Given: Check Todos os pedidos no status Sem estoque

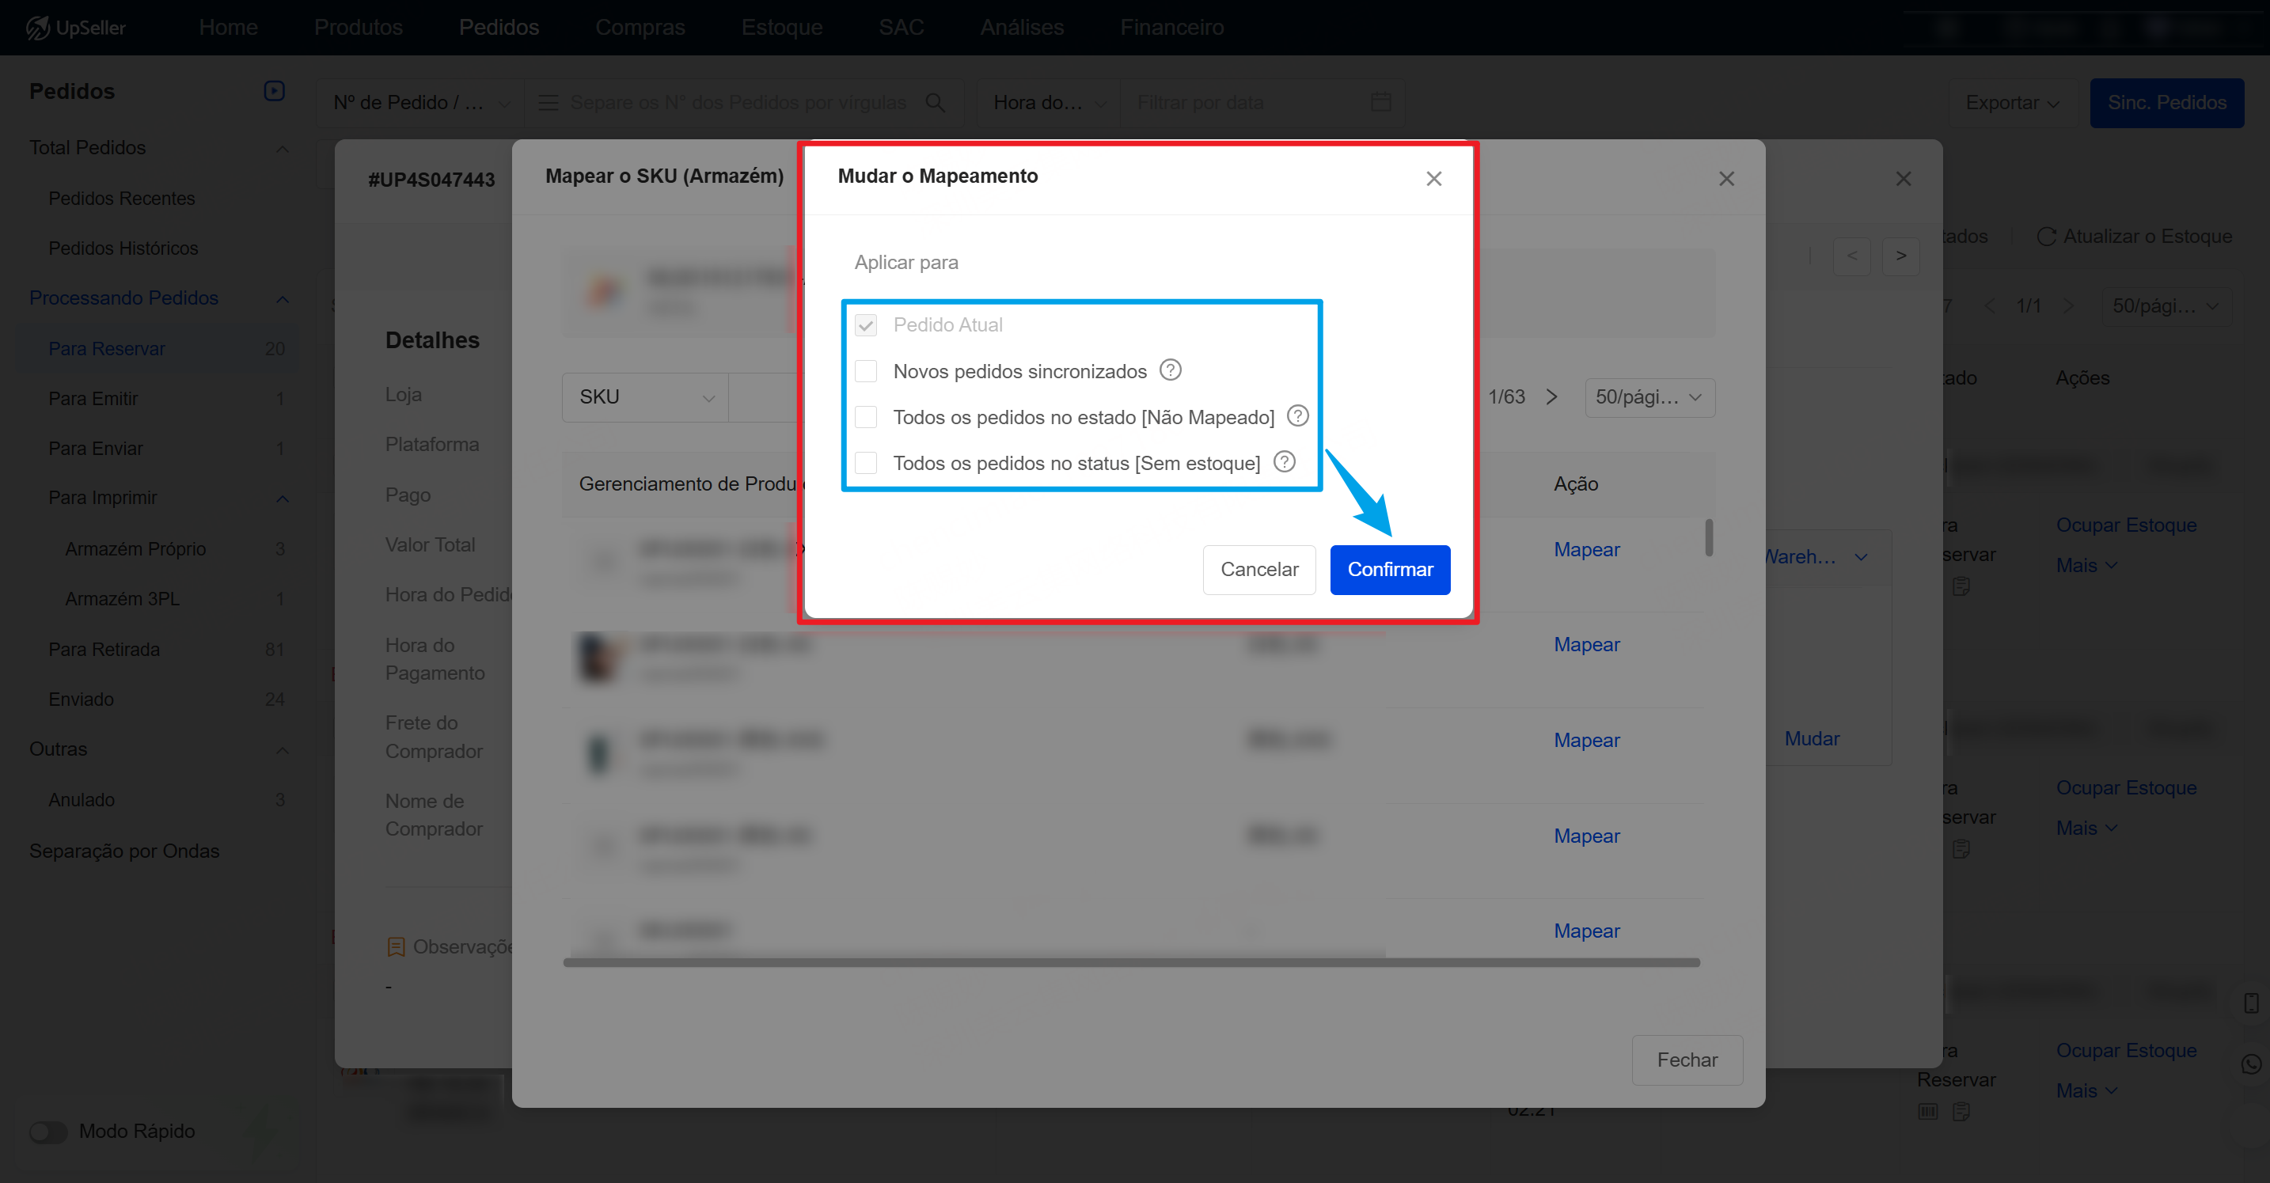Looking at the screenshot, I should pos(866,462).
